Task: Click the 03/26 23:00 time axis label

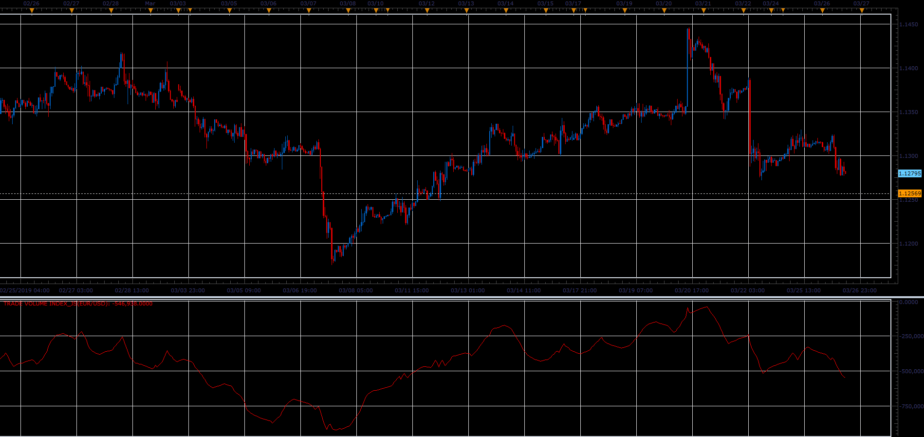Action: [x=860, y=290]
